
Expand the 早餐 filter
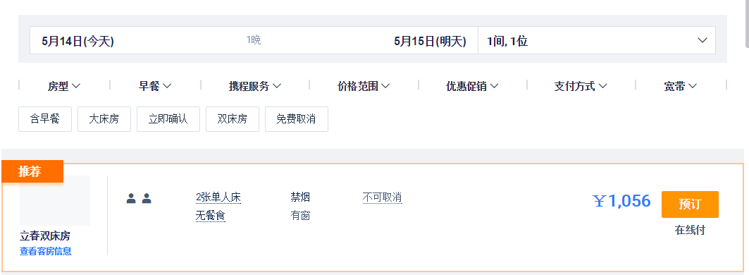155,86
